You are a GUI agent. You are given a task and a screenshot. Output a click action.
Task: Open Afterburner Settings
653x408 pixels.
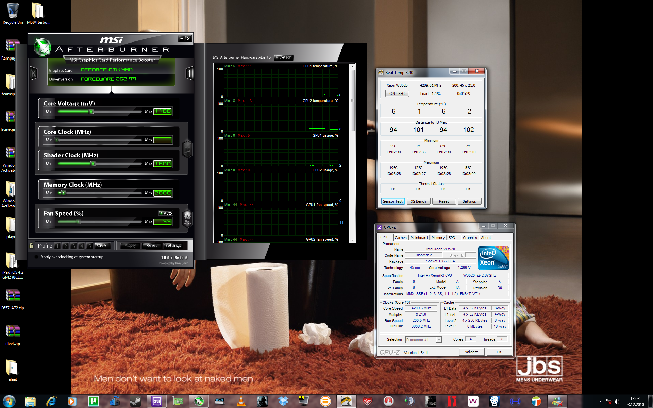pyautogui.click(x=173, y=246)
